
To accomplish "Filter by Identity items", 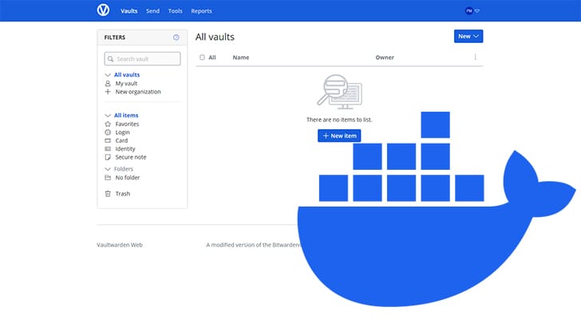I will [125, 149].
